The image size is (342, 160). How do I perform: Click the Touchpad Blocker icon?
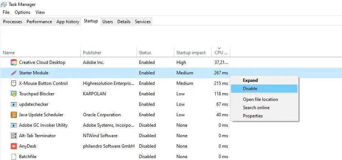coord(14,94)
